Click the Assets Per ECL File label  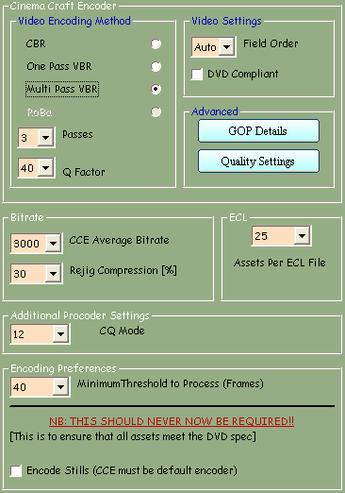(x=280, y=263)
